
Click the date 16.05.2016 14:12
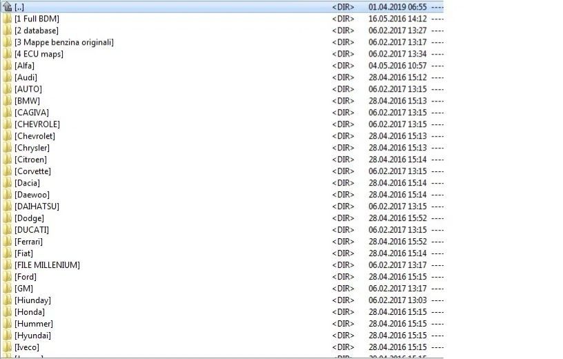pos(397,19)
